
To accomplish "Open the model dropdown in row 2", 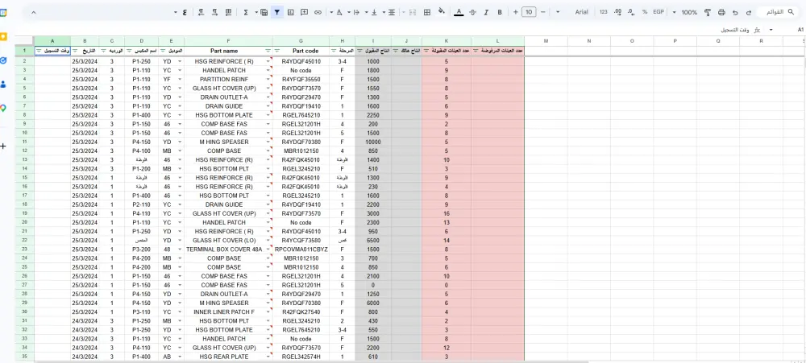I will 180,62.
